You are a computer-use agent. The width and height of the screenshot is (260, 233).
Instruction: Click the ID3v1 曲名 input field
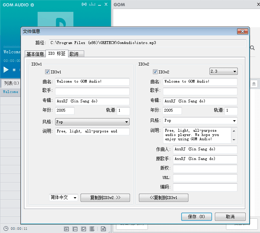point(92,82)
